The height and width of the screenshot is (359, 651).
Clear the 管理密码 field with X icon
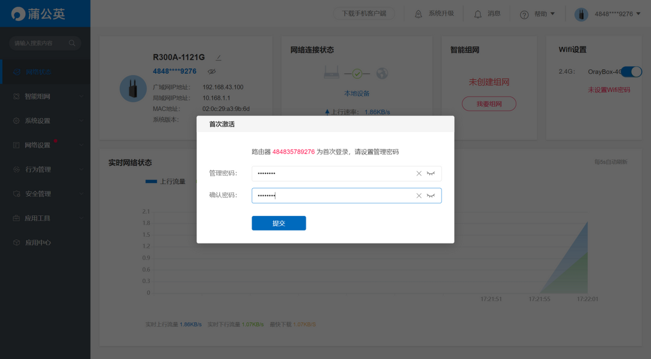coord(419,174)
